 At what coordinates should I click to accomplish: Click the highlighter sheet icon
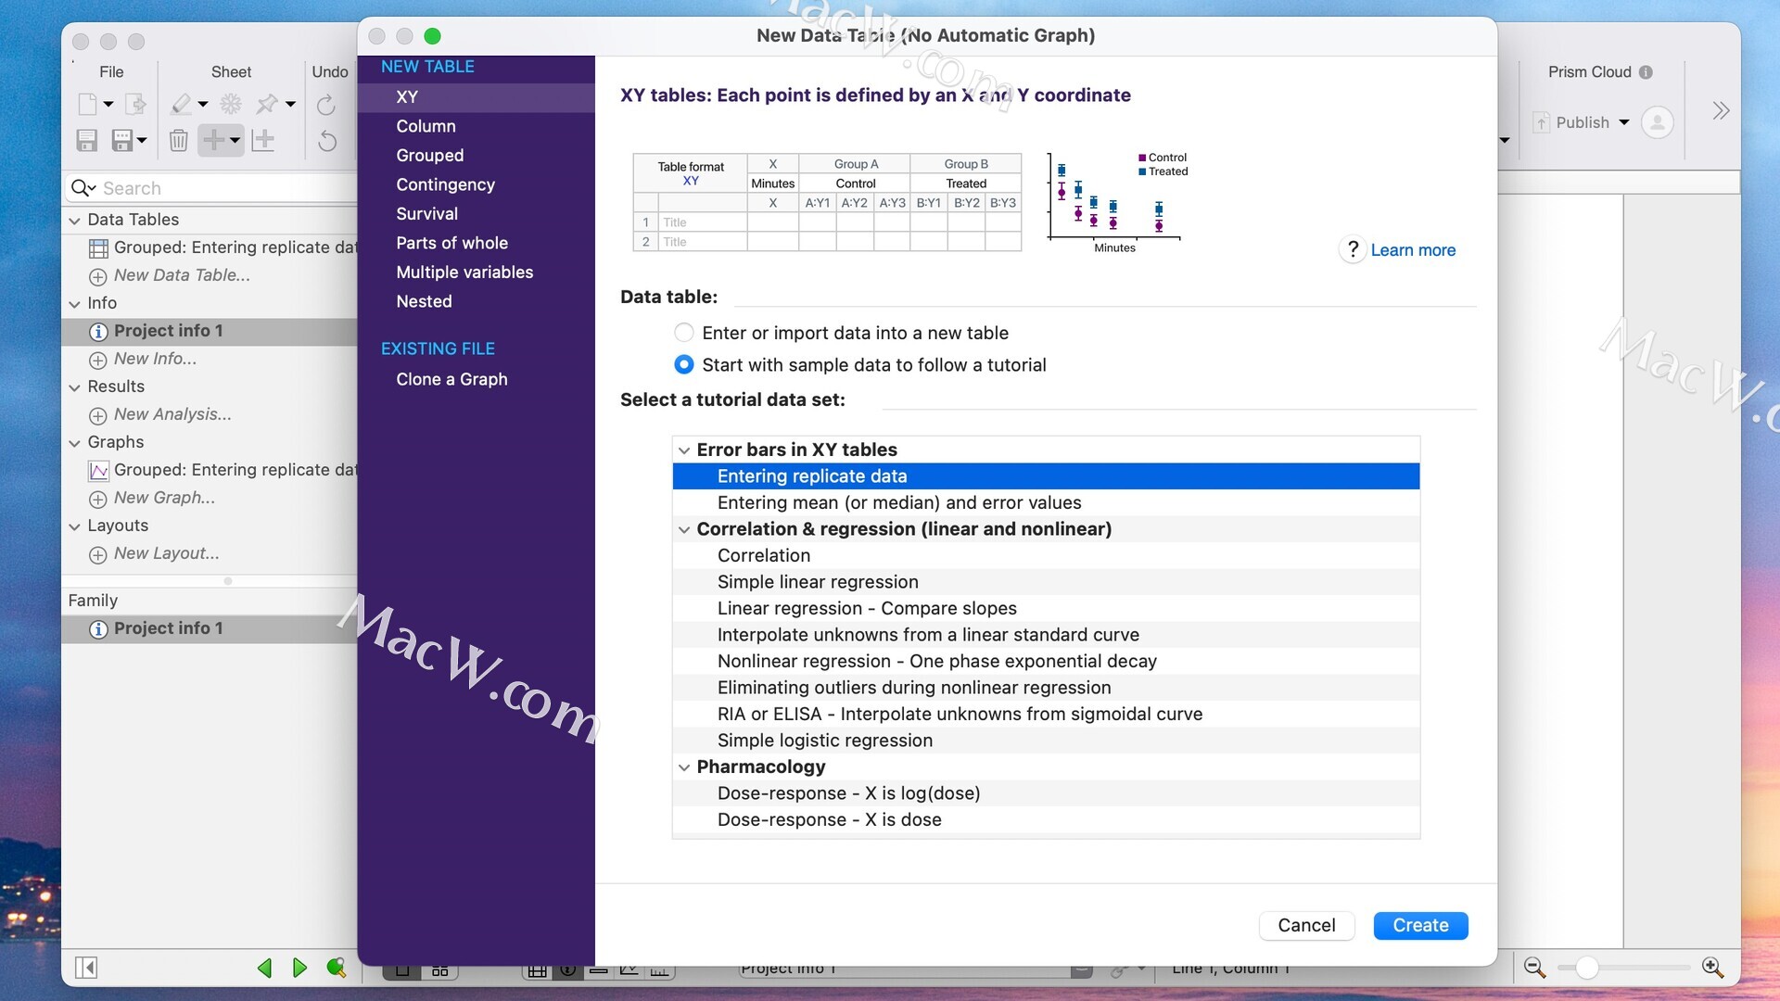tap(182, 104)
